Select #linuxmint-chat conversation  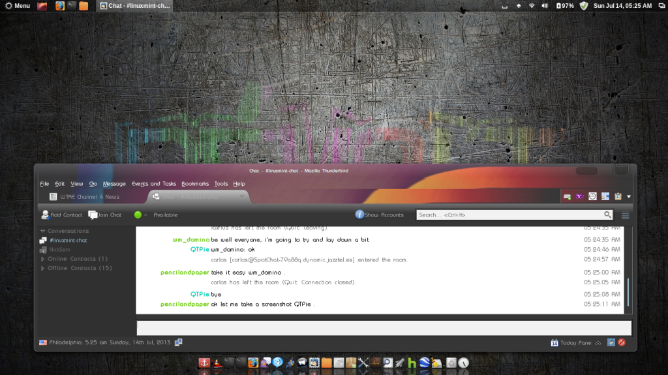coord(68,241)
